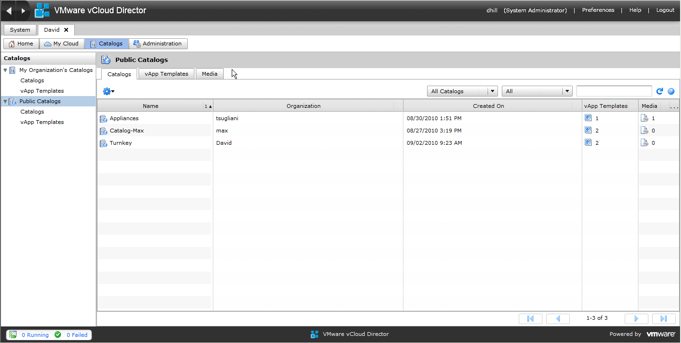Sort by vApp Templates column header
The width and height of the screenshot is (681, 343).
(x=610, y=106)
